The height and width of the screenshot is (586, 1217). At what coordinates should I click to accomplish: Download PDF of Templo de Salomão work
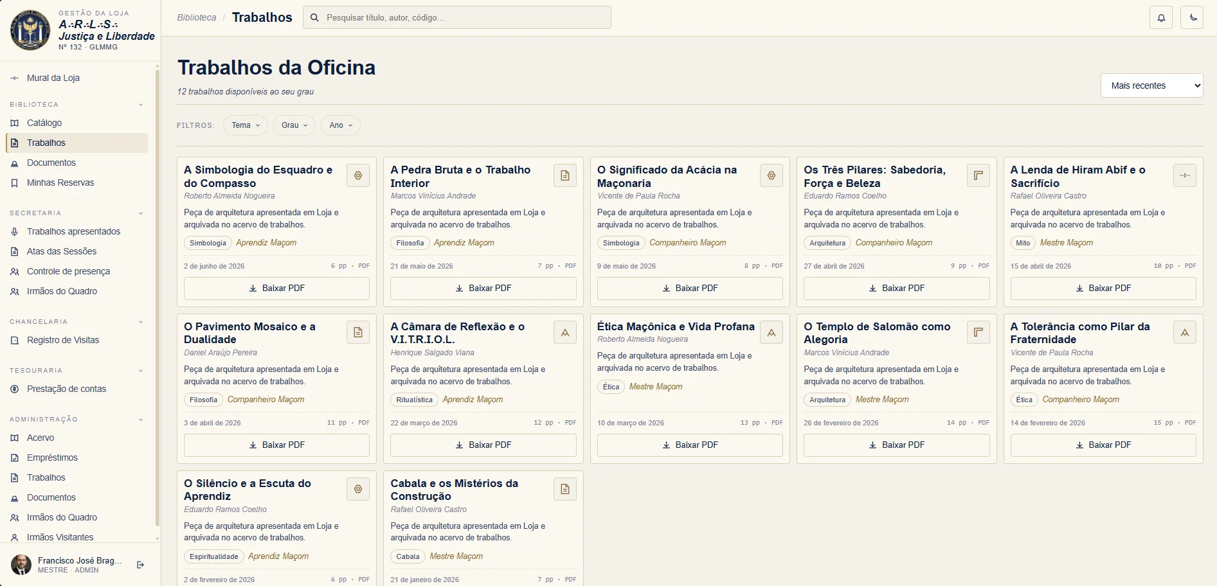[897, 445]
